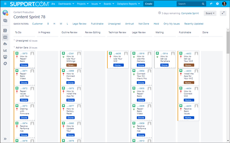Click the search magnifier icon
The image size is (230, 143).
point(203,4)
